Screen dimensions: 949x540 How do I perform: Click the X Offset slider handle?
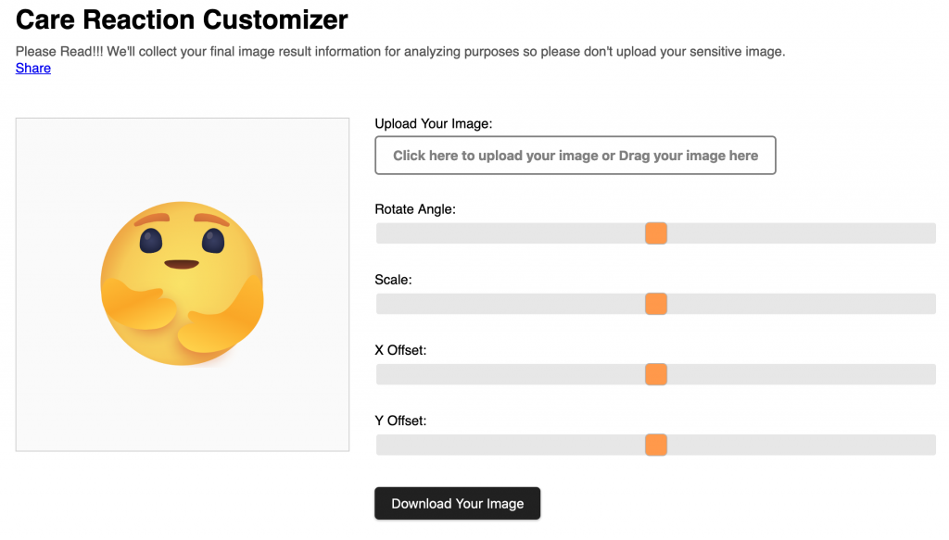tap(656, 374)
